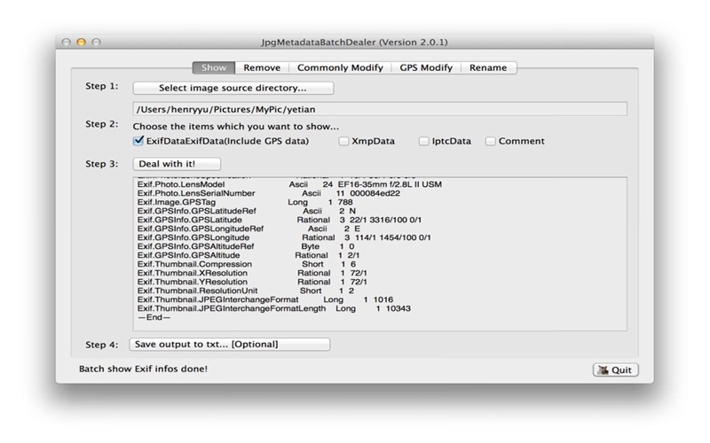Switch to GPS Modify tab
The height and width of the screenshot is (443, 710).
point(426,68)
